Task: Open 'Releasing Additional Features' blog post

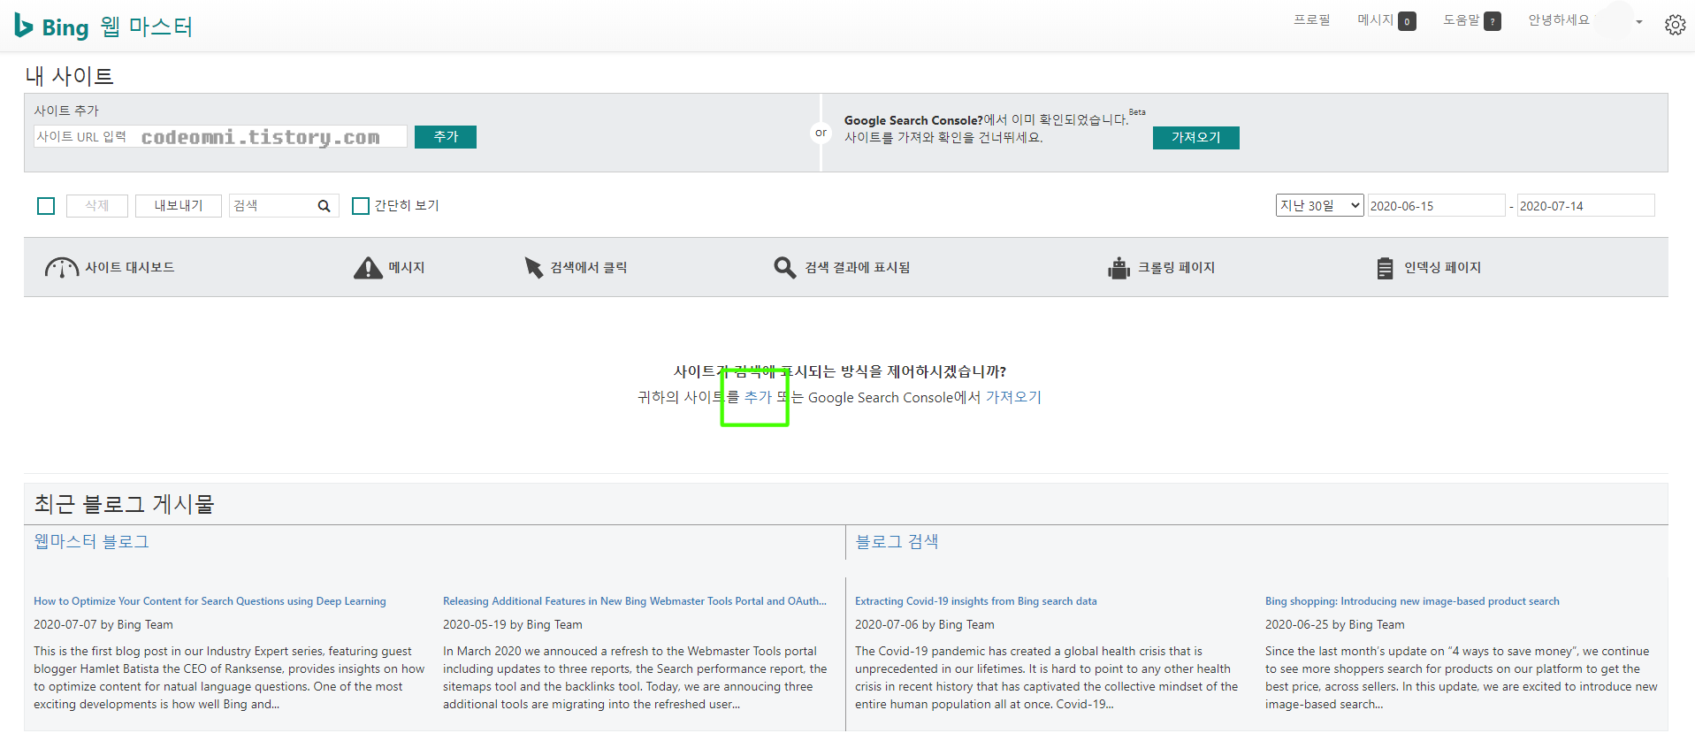Action: [635, 601]
